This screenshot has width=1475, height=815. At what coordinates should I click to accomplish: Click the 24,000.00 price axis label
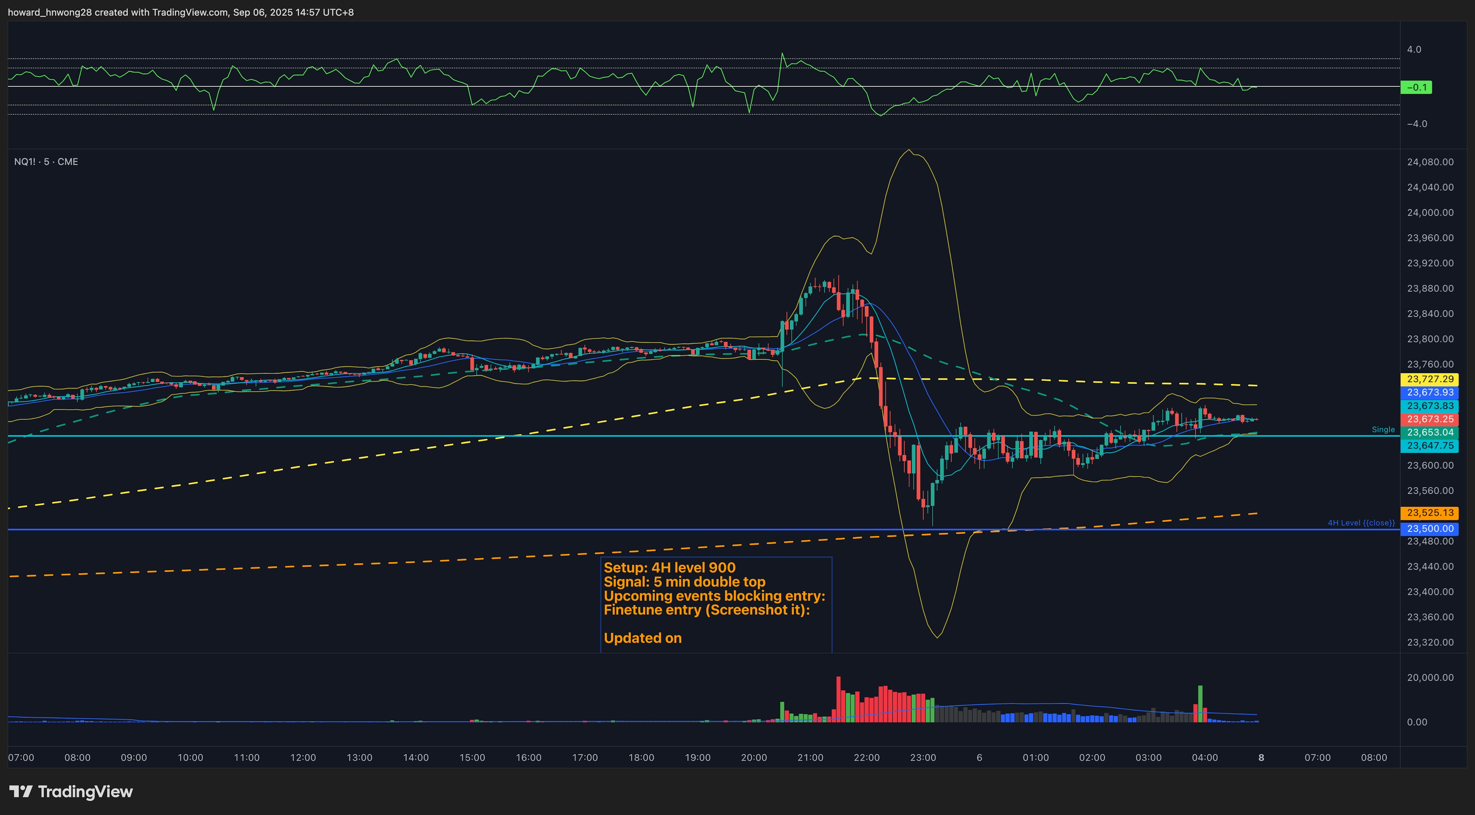(x=1430, y=212)
